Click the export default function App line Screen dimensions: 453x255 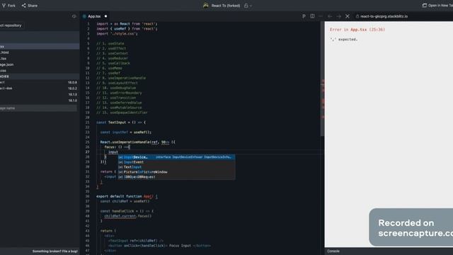127,196
